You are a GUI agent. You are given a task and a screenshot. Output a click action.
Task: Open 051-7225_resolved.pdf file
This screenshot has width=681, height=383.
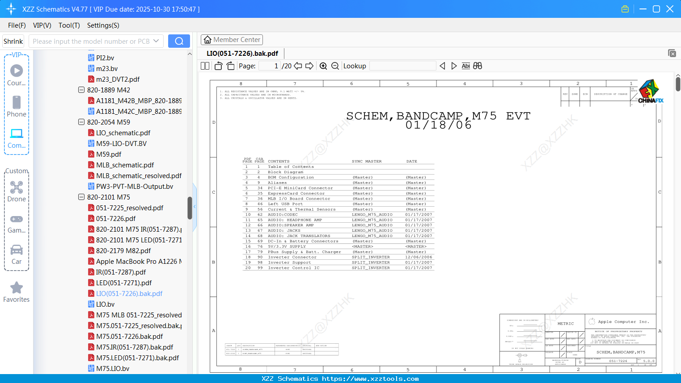pyautogui.click(x=126, y=208)
